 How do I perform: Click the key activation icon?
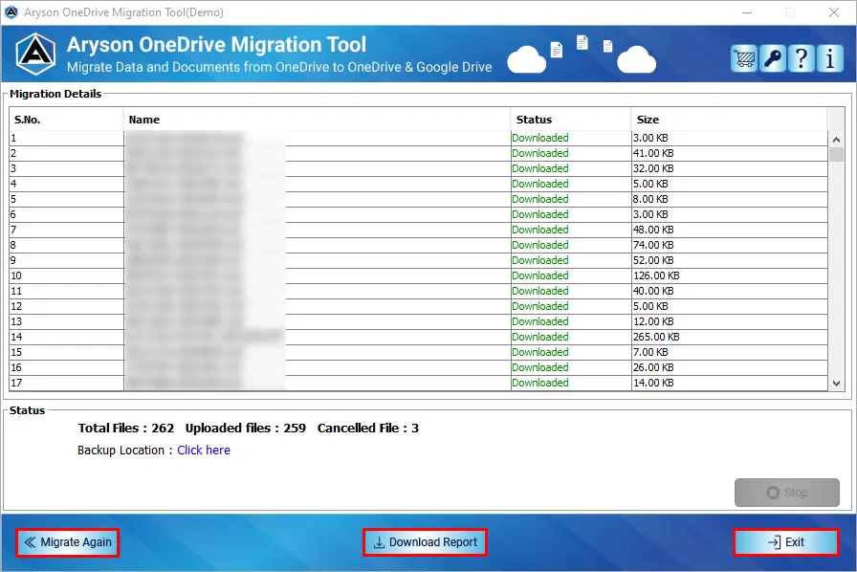point(773,58)
